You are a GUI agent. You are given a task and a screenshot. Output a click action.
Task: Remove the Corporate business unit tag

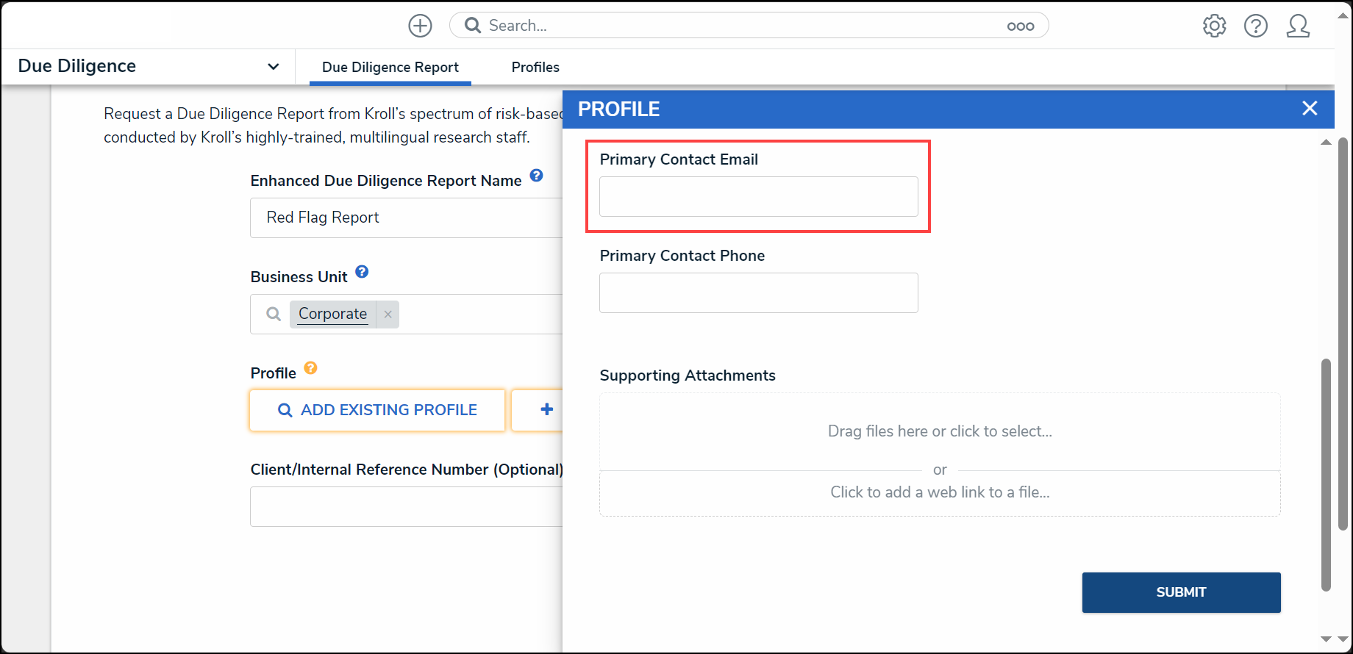(388, 314)
